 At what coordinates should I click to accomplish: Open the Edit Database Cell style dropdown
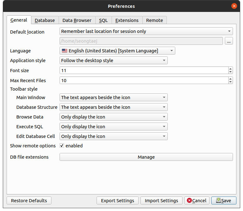114,136
